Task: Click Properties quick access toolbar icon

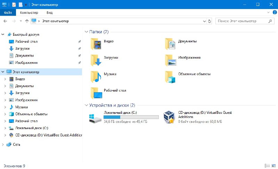Action: pyautogui.click(x=14, y=5)
